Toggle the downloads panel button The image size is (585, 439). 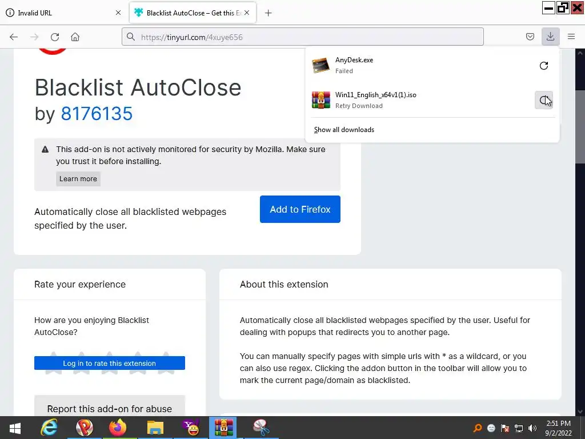click(550, 37)
